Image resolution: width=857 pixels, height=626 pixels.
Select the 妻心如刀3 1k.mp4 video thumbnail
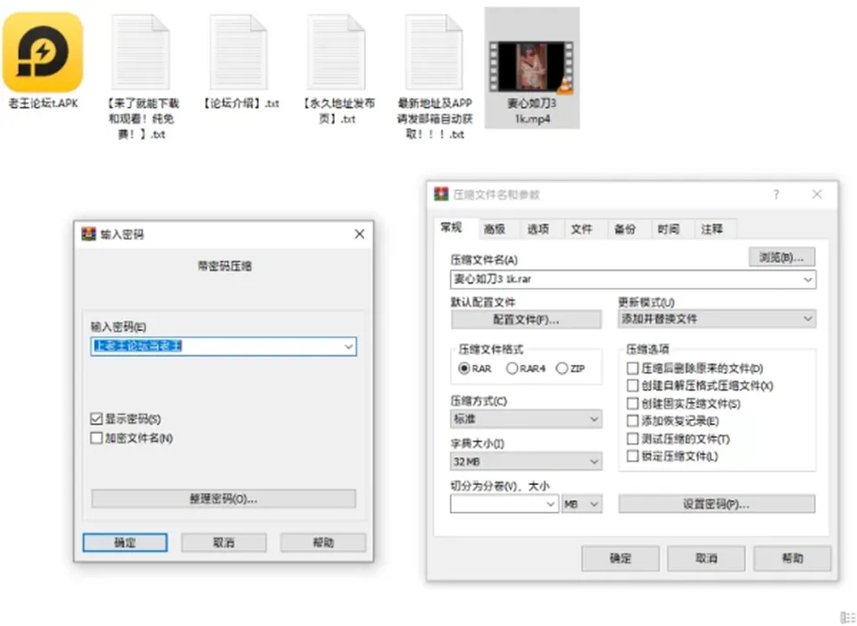[x=531, y=67]
